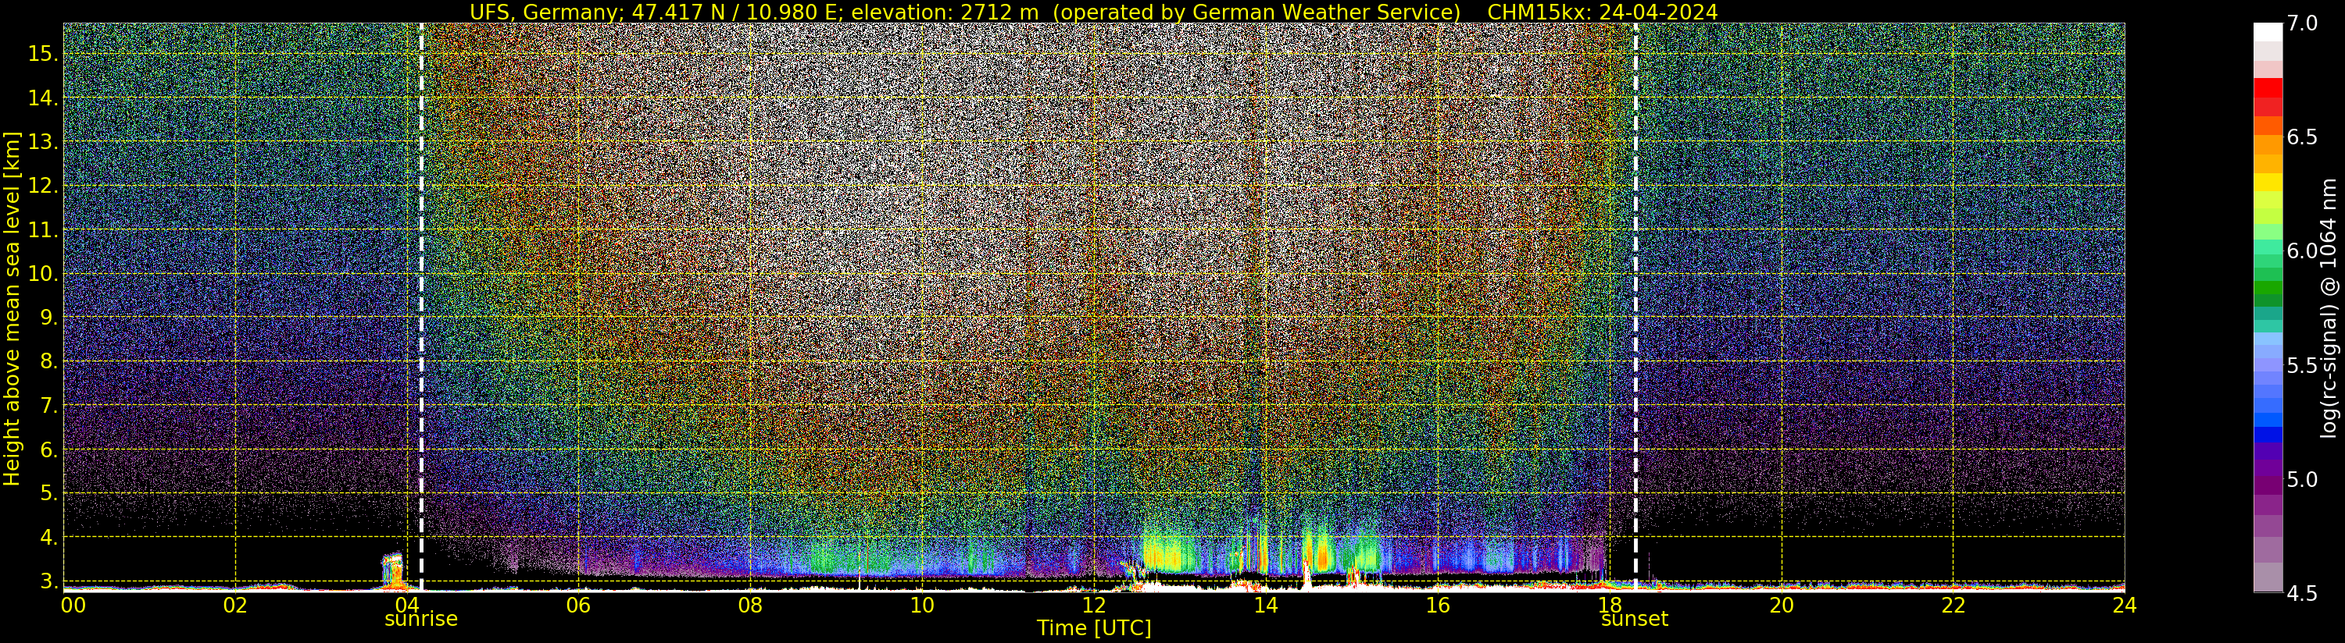Click the '5.0' colorbar tick label
Viewport: 2345px width, 643px height.
pos(2302,479)
